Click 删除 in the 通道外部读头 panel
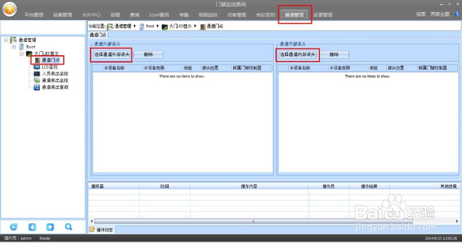The width and height of the screenshot is (462, 243). [x=148, y=54]
